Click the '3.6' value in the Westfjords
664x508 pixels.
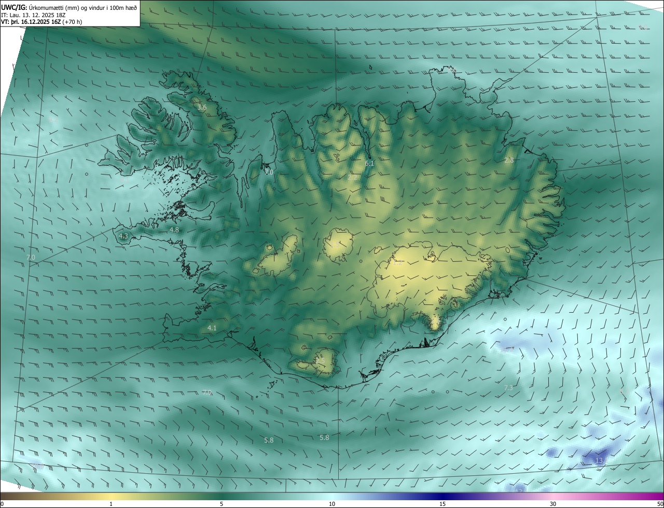(202, 108)
